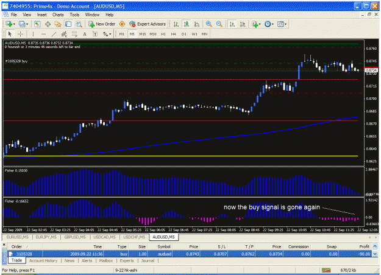Click terminal scrollbar down arrow
Viewport: 381px width, 275px height.
click(x=375, y=254)
